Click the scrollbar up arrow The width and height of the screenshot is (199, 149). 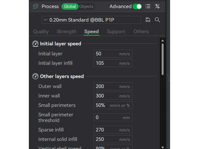(x=163, y=41)
